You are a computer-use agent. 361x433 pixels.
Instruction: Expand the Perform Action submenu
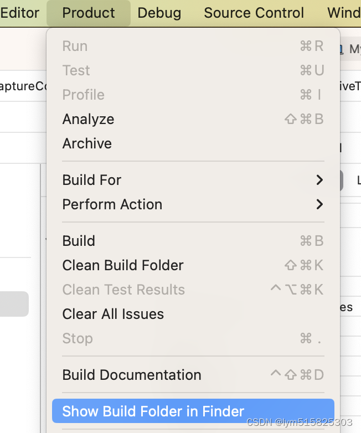pyautogui.click(x=112, y=204)
